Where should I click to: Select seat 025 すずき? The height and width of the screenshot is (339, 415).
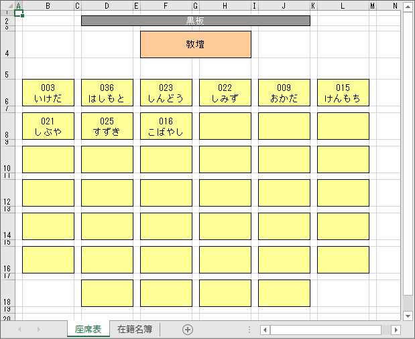tap(107, 126)
